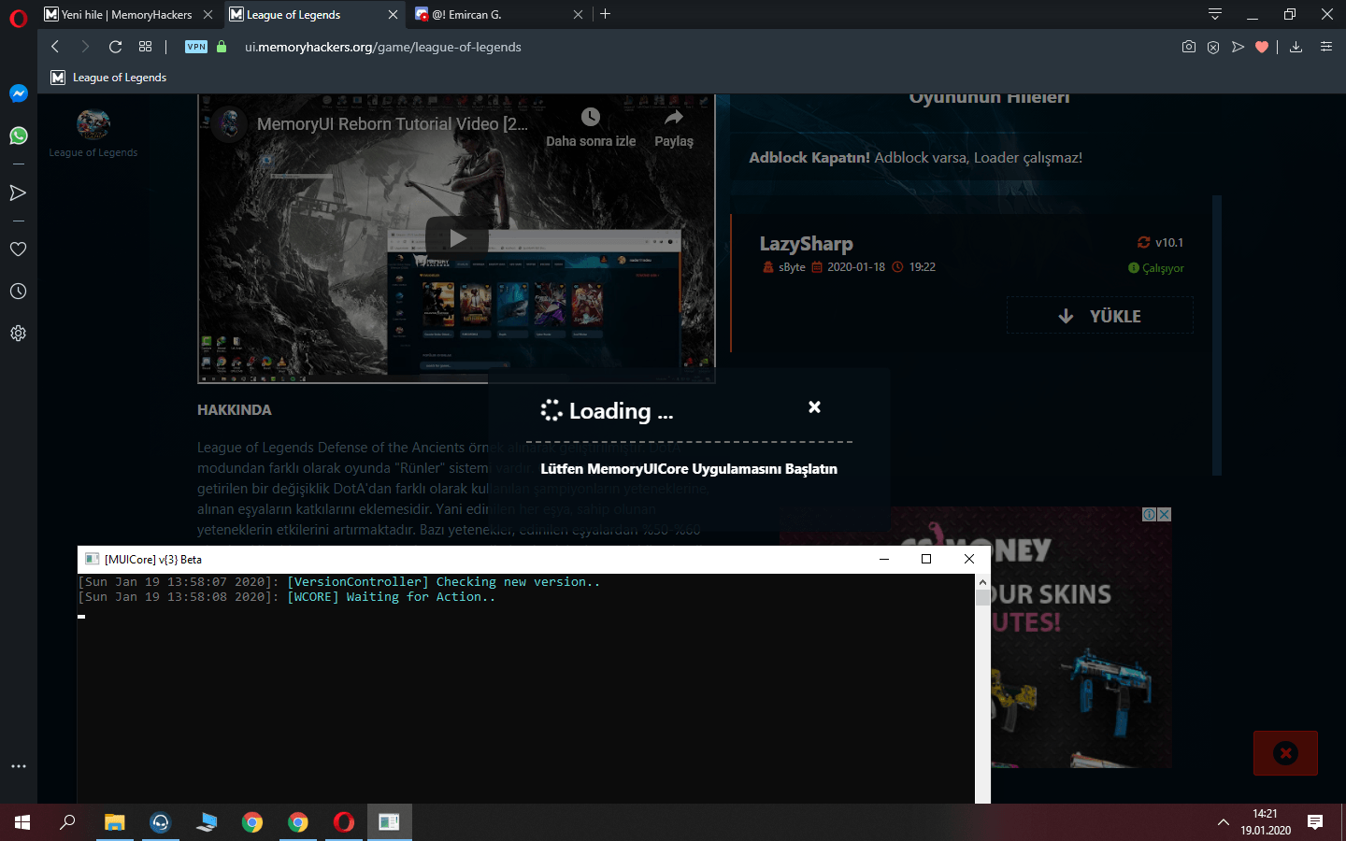Click the YÜKLE download button
This screenshot has height=841, width=1346.
(1100, 316)
